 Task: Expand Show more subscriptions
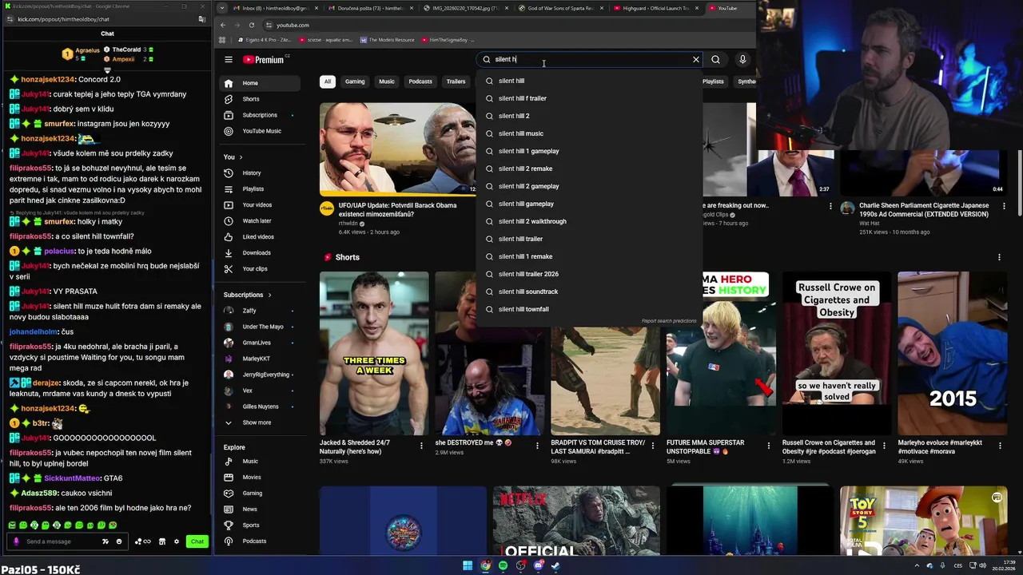pyautogui.click(x=259, y=422)
